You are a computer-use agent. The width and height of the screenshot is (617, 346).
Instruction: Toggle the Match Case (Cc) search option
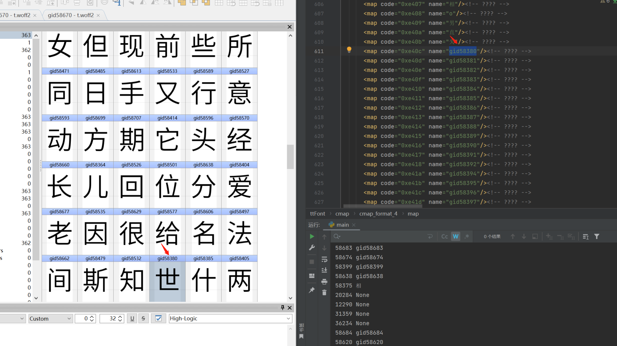pos(444,237)
